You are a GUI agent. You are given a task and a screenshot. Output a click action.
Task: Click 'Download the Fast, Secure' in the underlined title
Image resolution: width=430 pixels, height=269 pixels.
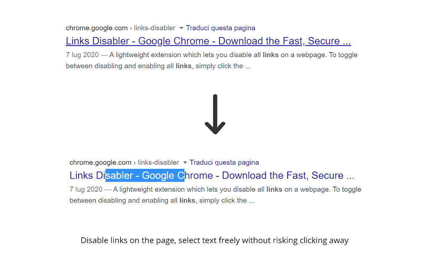[x=279, y=41]
